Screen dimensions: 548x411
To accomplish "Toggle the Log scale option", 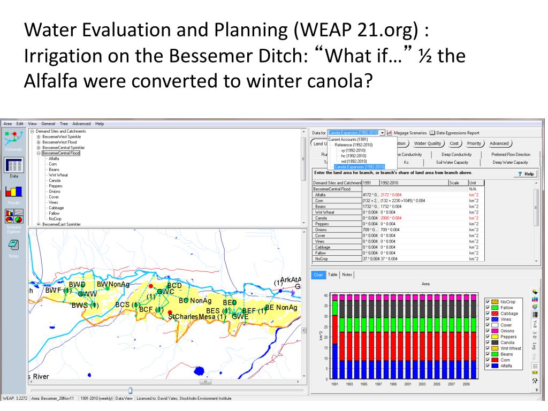I will [535, 346].
